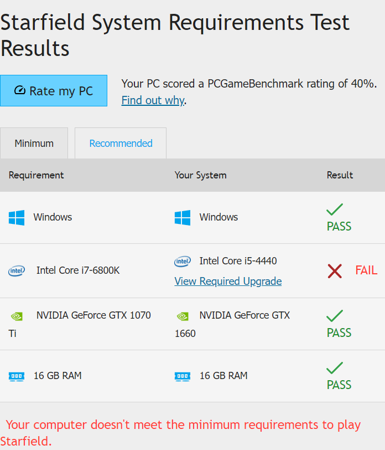Screen dimensions: 385x450
Task: Click the red FAIL result text
Action: (366, 270)
